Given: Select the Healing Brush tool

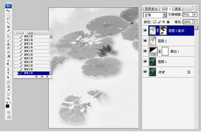Looking at the screenshot, I should (x=8, y=36).
